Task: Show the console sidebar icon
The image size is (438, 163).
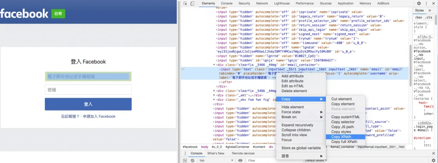Action: (185, 160)
